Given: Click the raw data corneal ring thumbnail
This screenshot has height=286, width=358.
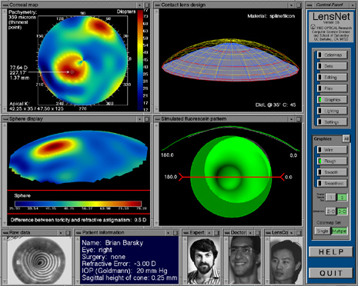Looking at the screenshot, I should (x=39, y=261).
